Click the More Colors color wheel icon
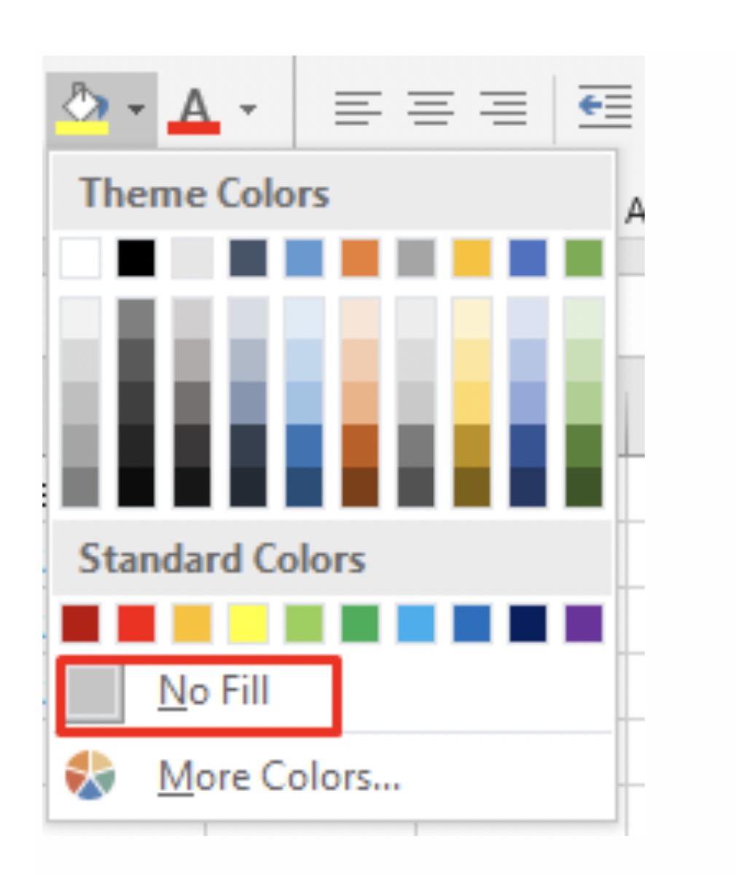Screen dimensions: 736x875 coord(89,775)
